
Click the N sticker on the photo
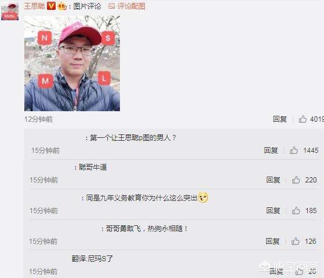(45, 38)
